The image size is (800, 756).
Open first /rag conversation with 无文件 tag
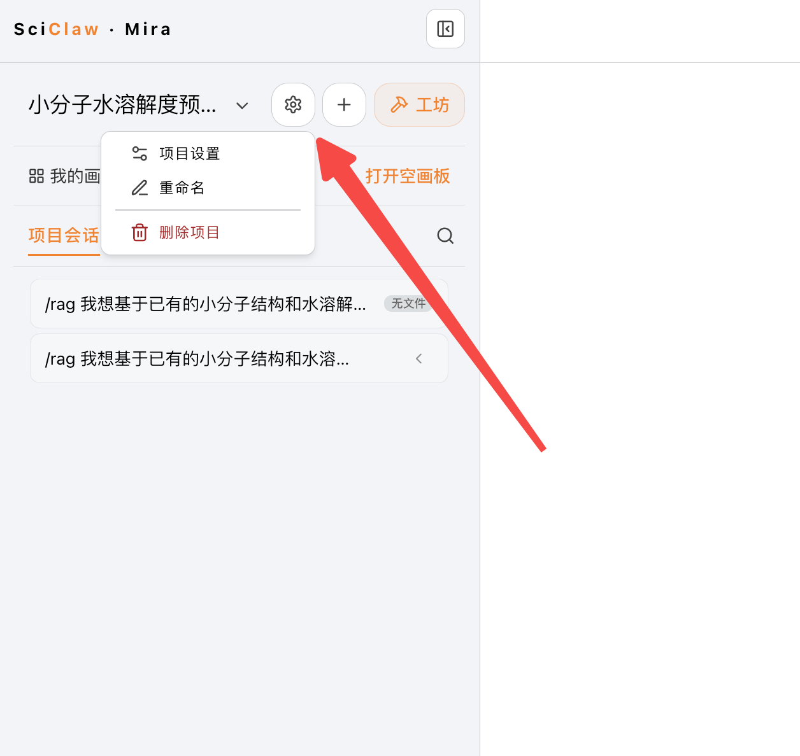(x=239, y=304)
